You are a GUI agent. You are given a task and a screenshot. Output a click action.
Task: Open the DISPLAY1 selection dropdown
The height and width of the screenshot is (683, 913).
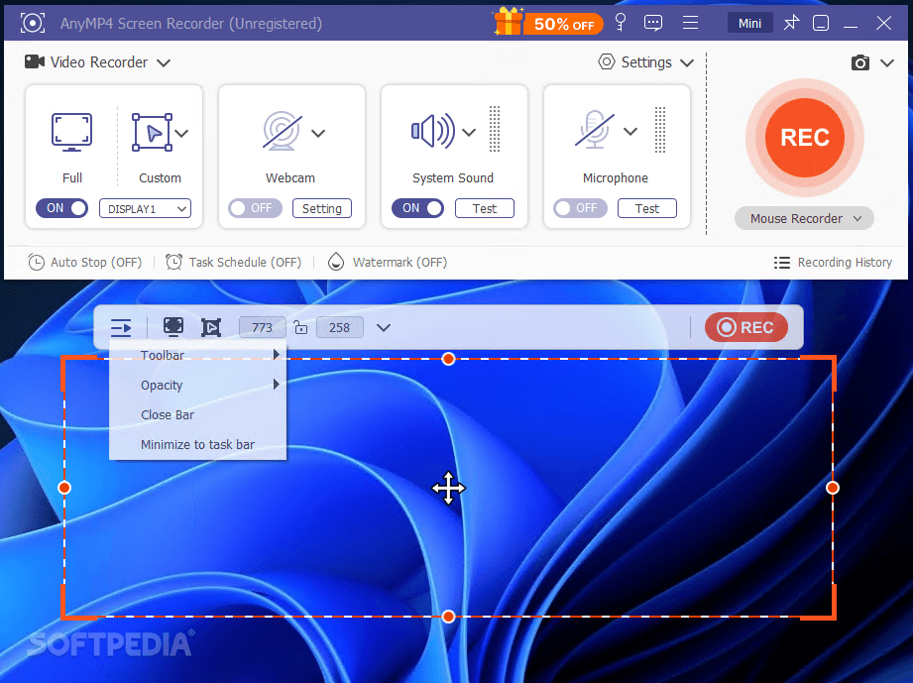click(146, 208)
